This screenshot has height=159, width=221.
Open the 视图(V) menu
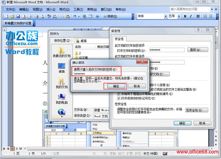[38, 10]
